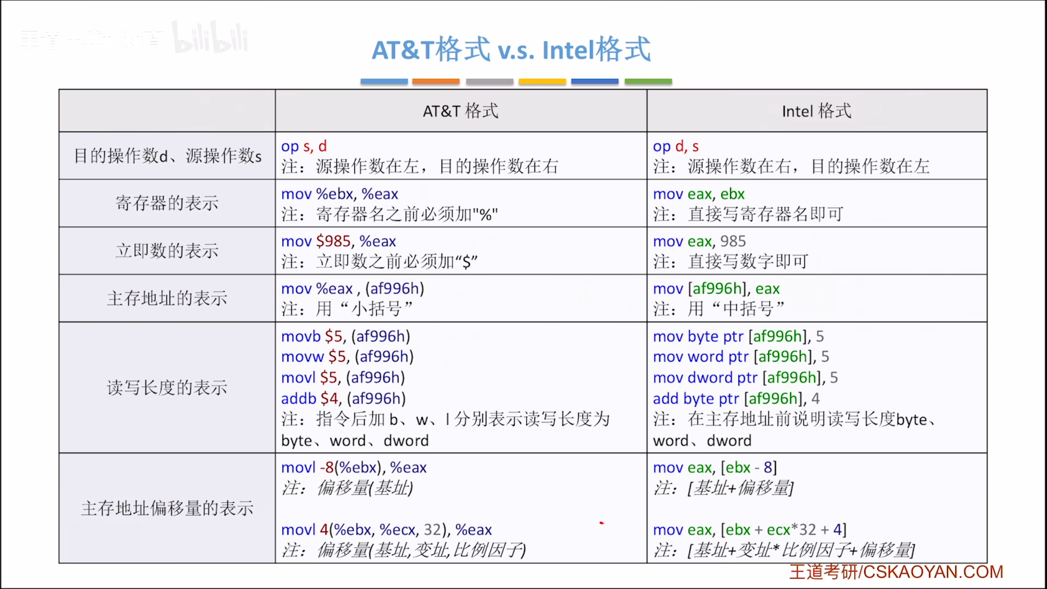The width and height of the screenshot is (1047, 589).
Task: Click the 读写长度的表示 row label
Action: [x=167, y=387]
